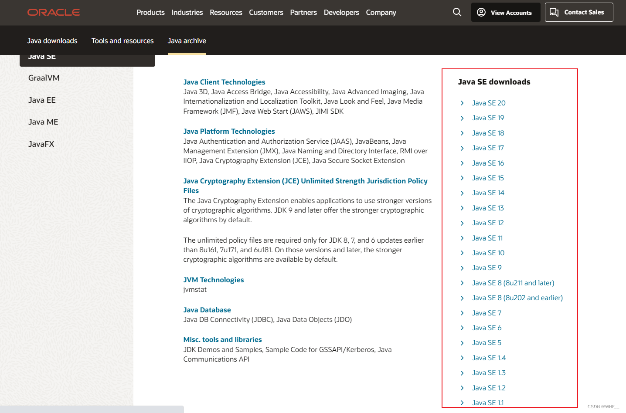626x413 pixels.
Task: Click the Oracle logo
Action: click(x=54, y=12)
